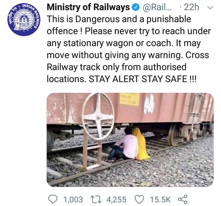This screenshot has width=221, height=206.
Task: Open the Ministry of Railways display name
Action: click(x=88, y=7)
